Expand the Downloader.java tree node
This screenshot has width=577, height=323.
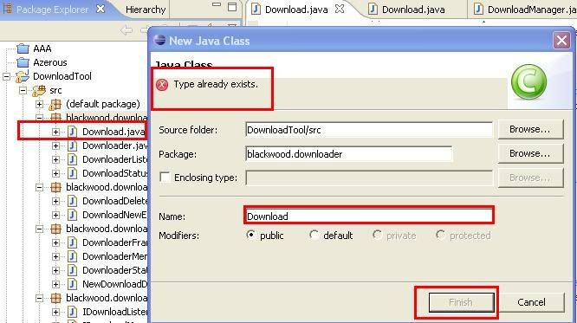point(56,145)
